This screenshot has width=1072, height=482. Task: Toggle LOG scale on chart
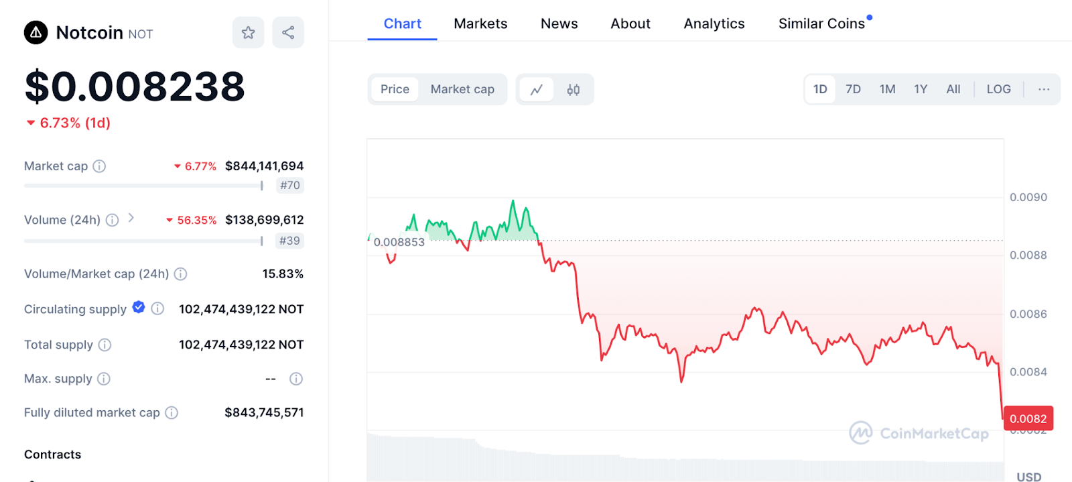(x=998, y=89)
